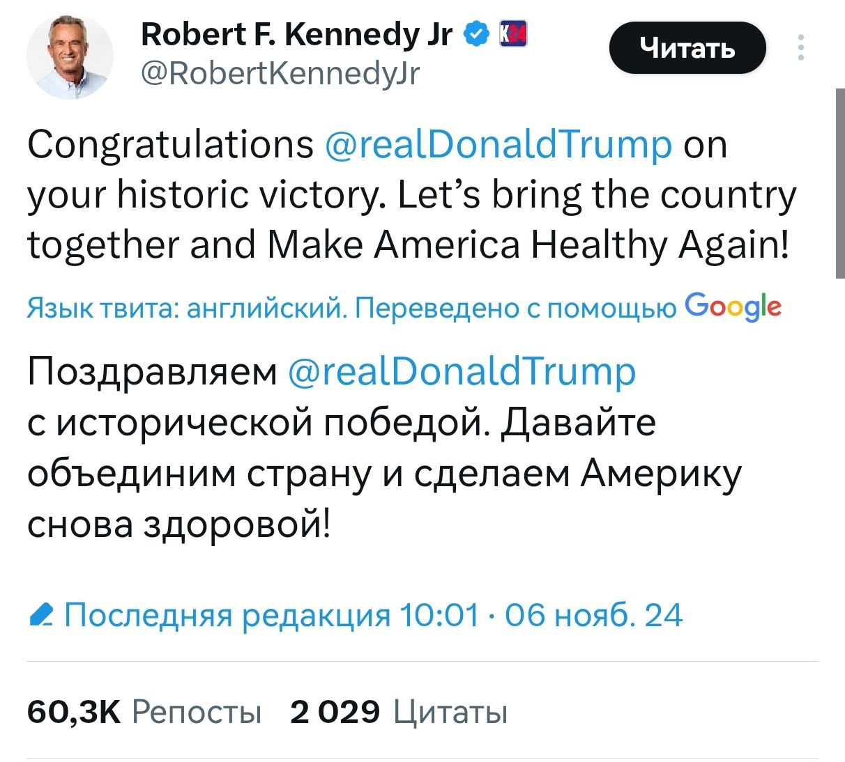Open Robert F. Kennedy Jr's profile photo
The image size is (845, 762).
coord(70,56)
